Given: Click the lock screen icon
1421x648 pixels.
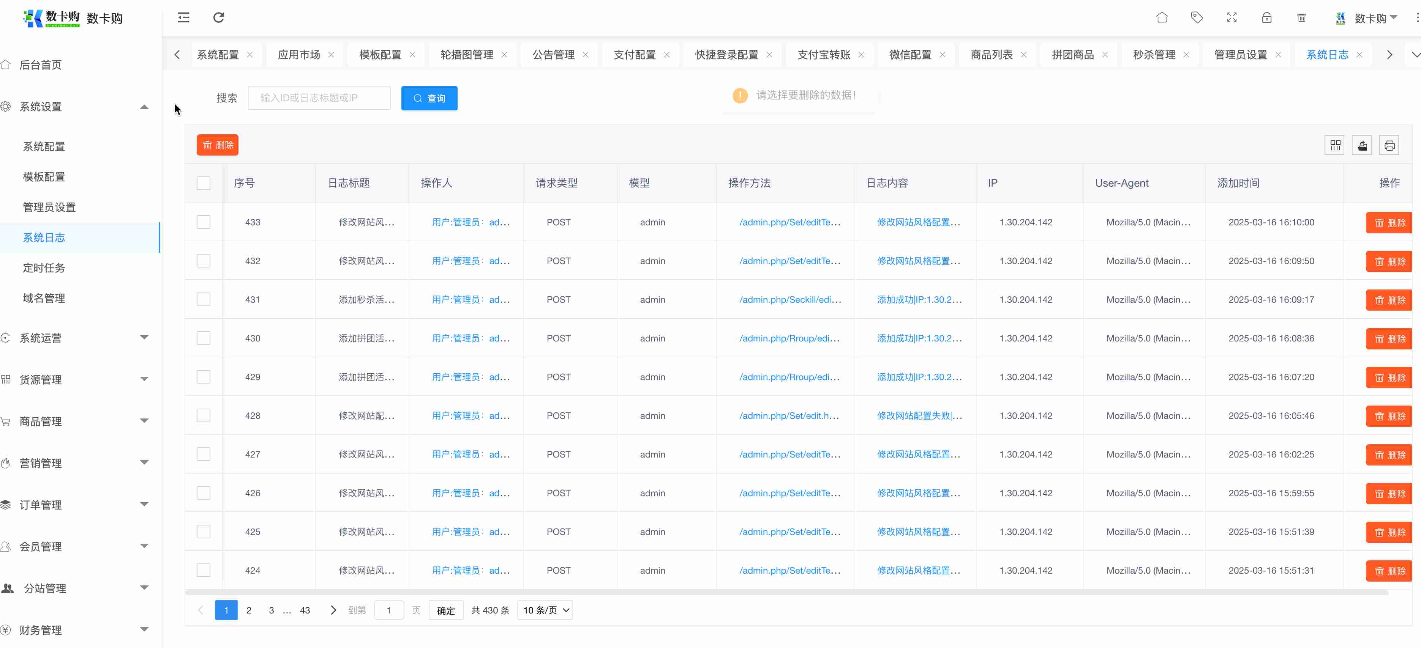Looking at the screenshot, I should [x=1266, y=17].
